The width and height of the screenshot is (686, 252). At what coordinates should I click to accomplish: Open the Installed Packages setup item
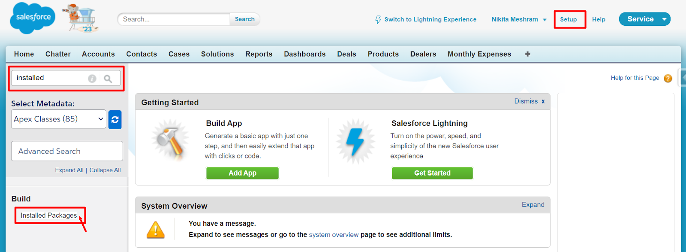click(49, 216)
